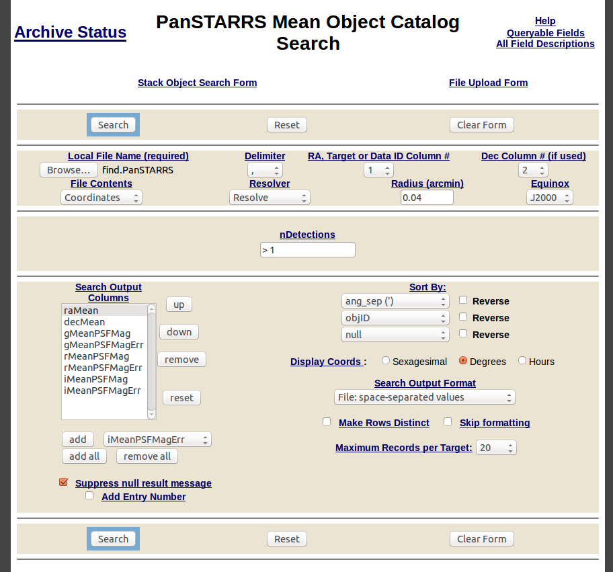Click the Browse... file button
The width and height of the screenshot is (613, 572).
pyautogui.click(x=69, y=170)
